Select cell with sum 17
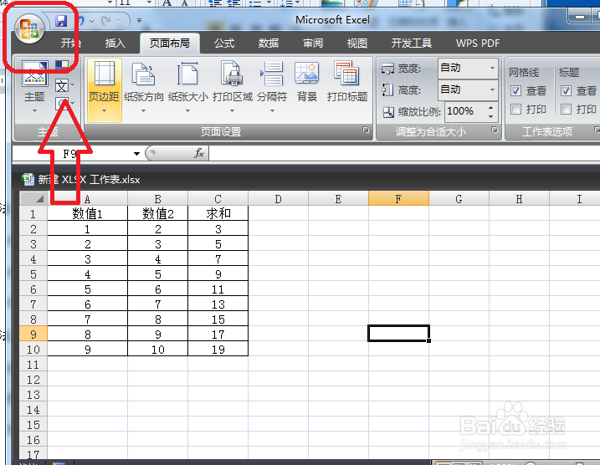This screenshot has width=600, height=465. click(x=218, y=334)
